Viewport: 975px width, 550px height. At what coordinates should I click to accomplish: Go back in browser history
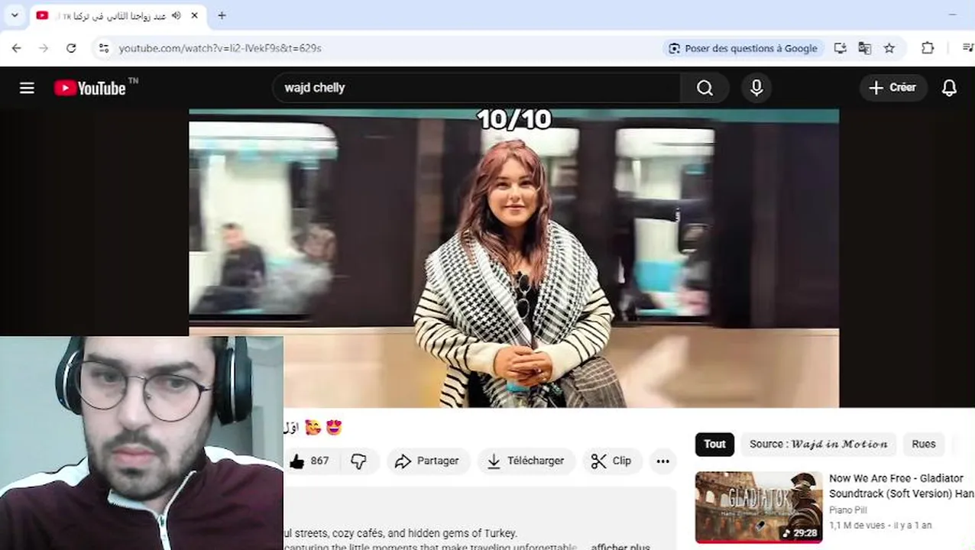[17, 48]
